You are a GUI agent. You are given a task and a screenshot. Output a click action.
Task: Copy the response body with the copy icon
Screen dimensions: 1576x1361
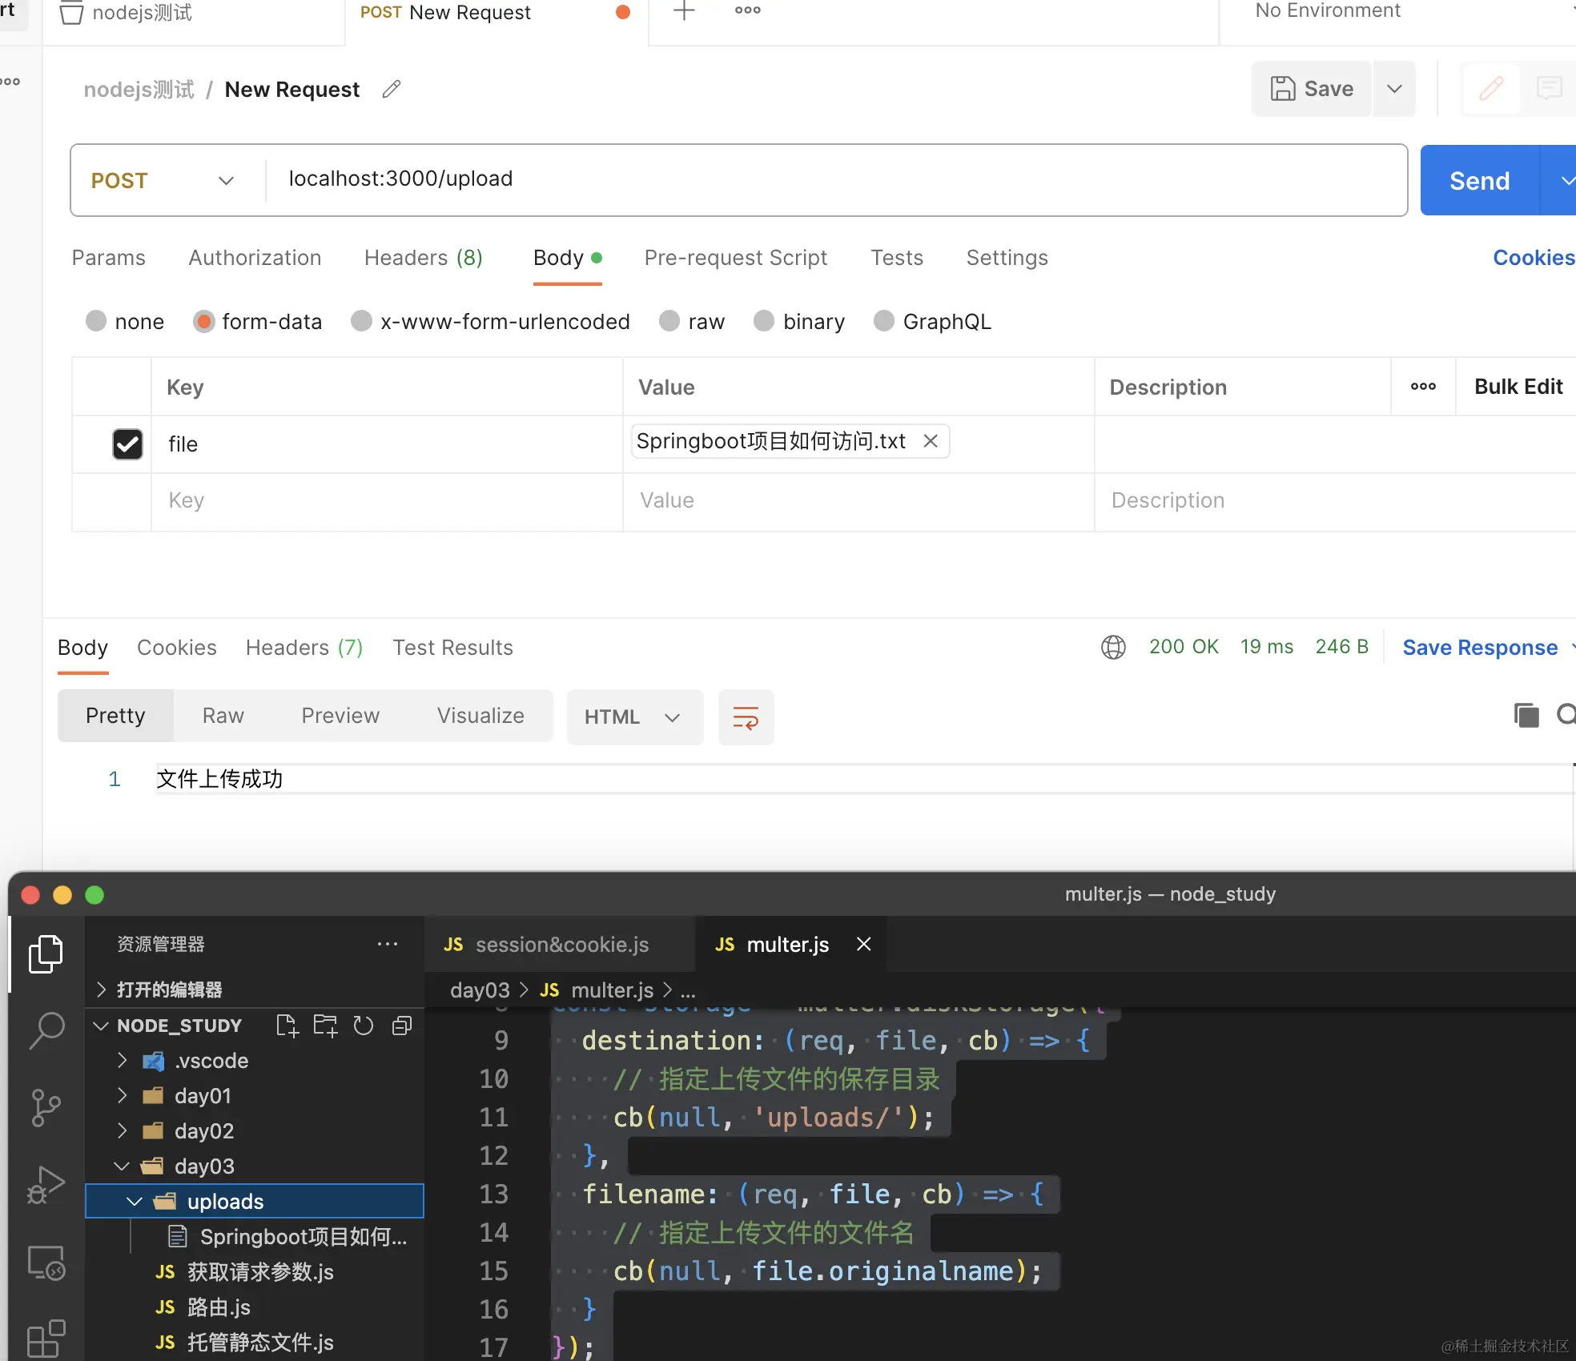[1526, 715]
